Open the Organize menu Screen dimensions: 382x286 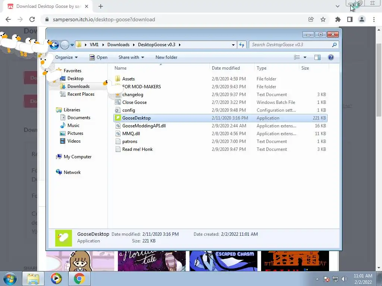[66, 57]
